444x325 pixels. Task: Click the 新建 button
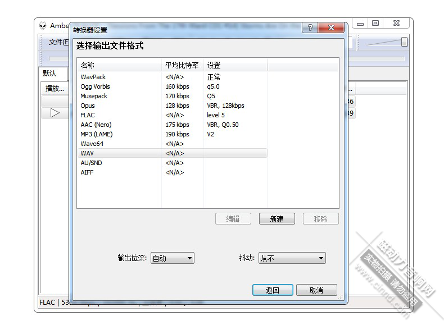point(277,219)
